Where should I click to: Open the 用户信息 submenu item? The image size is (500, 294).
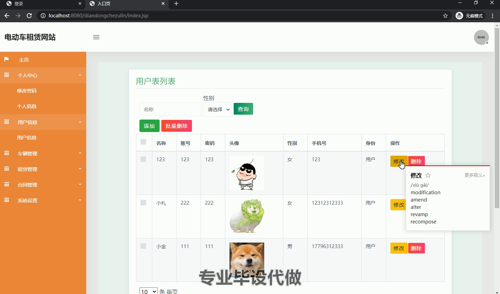click(27, 138)
